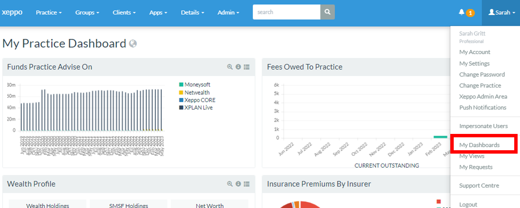The image size is (520, 208).
Task: Click the zoom icon on Funds Practice Advise On
Action: (x=230, y=67)
